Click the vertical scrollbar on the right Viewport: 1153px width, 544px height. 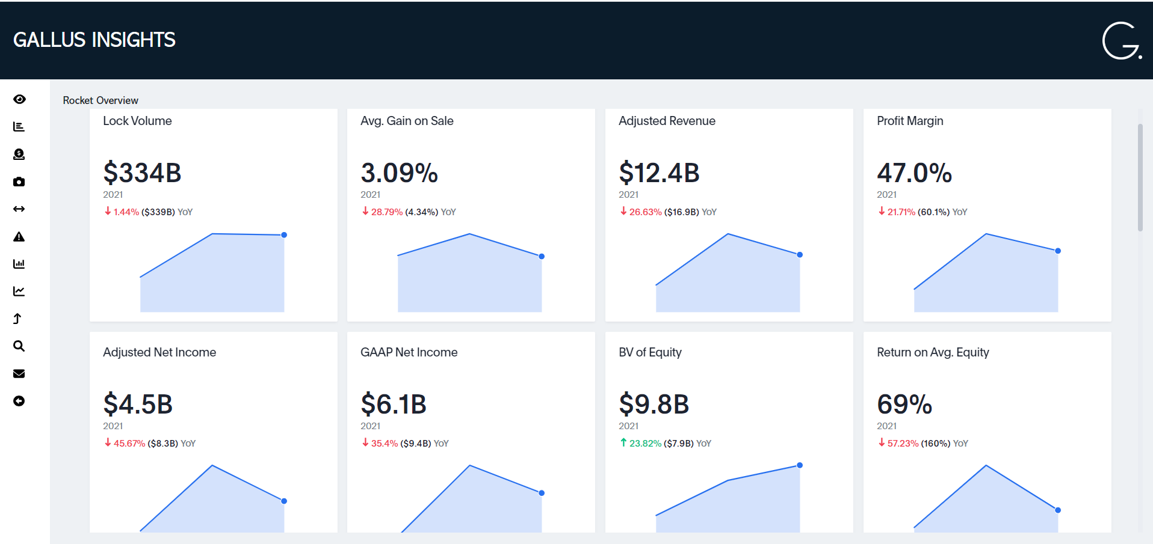[x=1140, y=177]
